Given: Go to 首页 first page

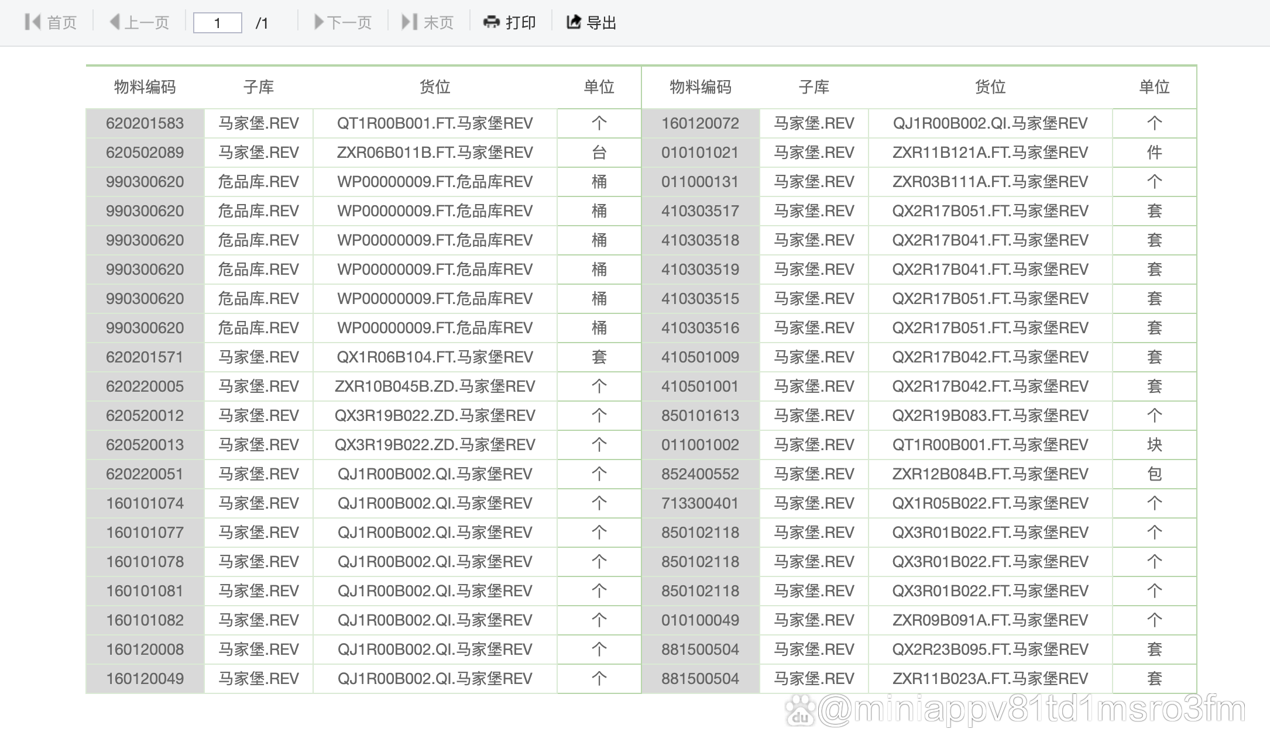Looking at the screenshot, I should (x=61, y=23).
